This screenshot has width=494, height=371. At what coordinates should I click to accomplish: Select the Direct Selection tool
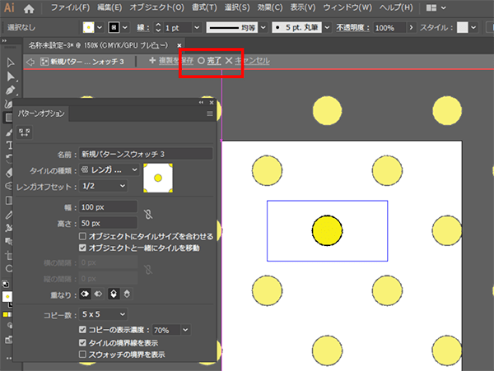[x=9, y=77]
